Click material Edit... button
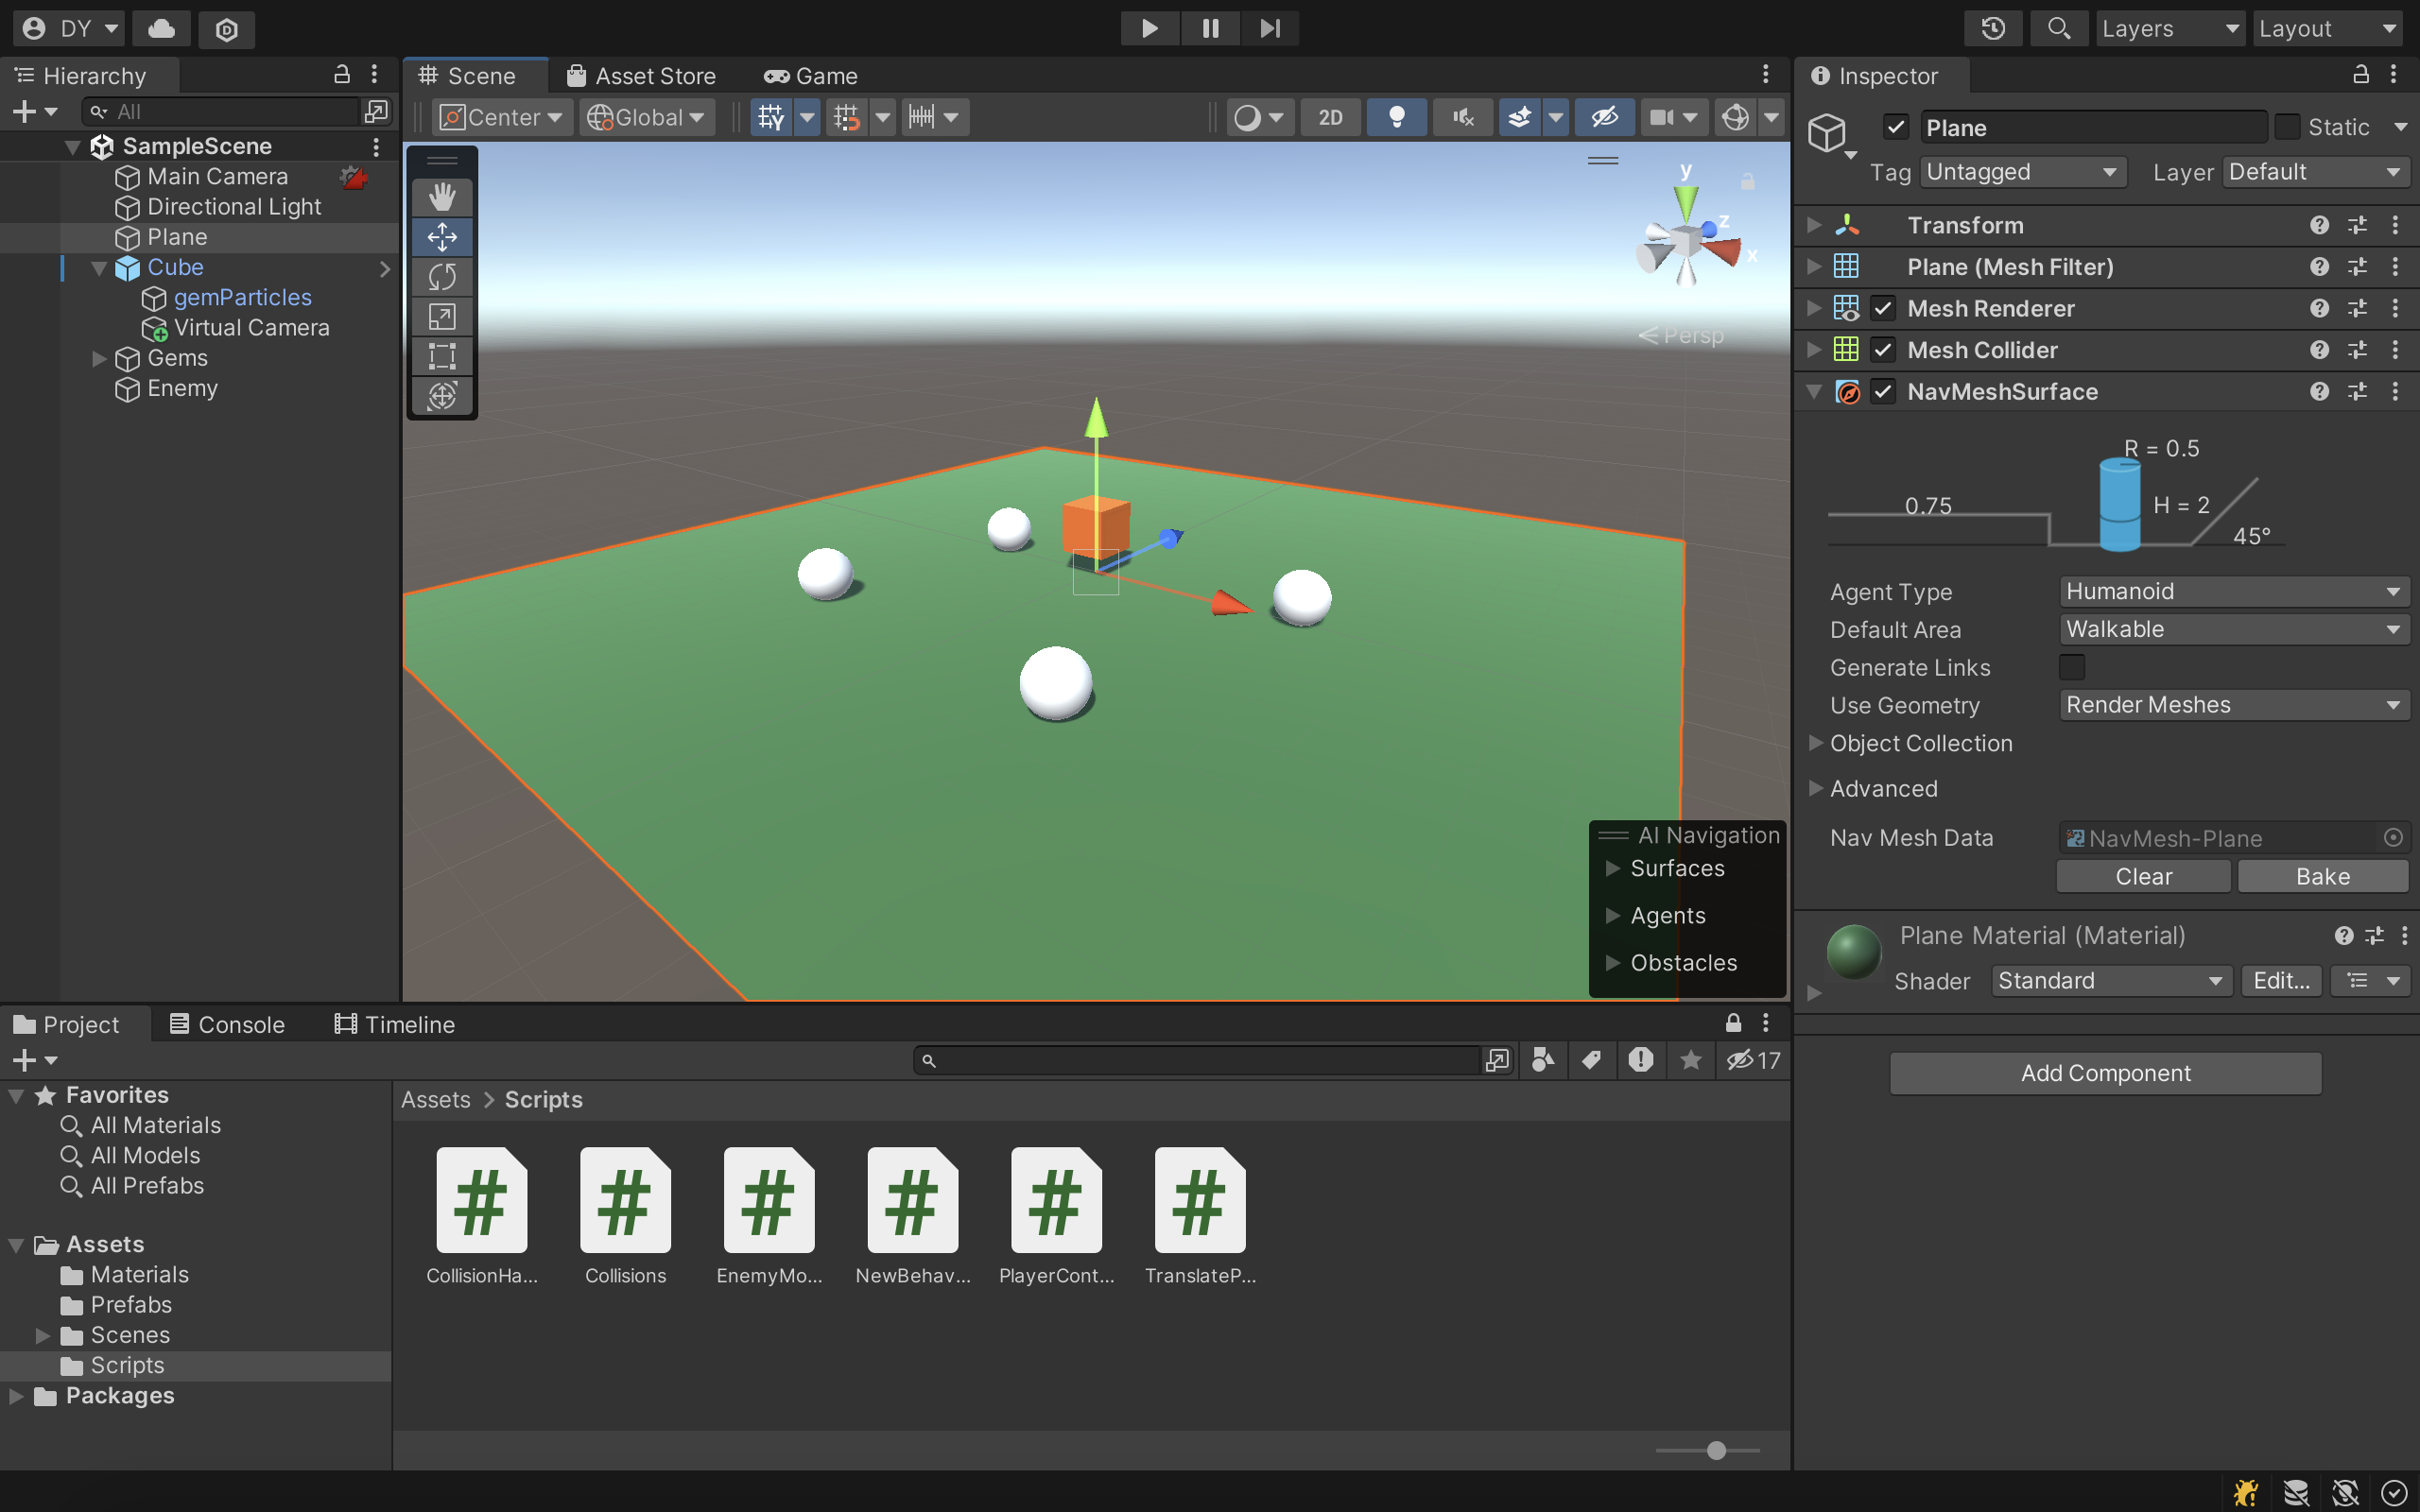 pos(2281,981)
